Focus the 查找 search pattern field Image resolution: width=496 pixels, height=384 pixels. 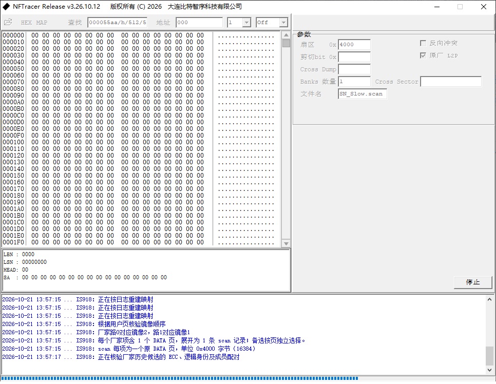pos(118,23)
